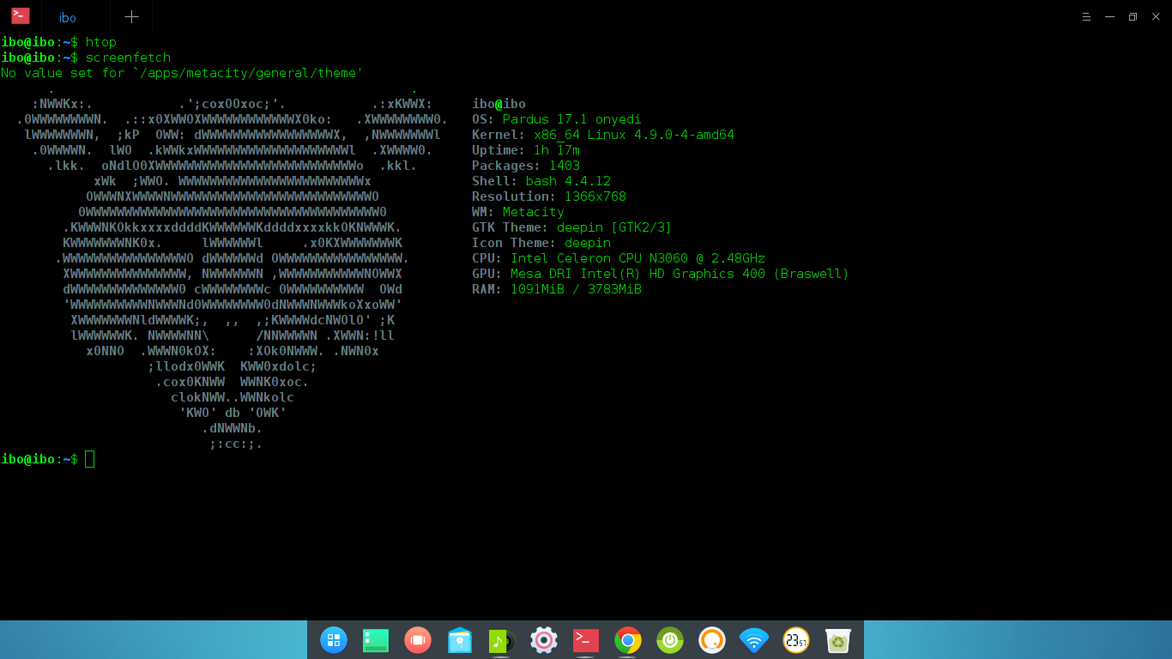Viewport: 1172px width, 659px height.
Task: Click the packages count '1403'
Action: click(x=565, y=166)
